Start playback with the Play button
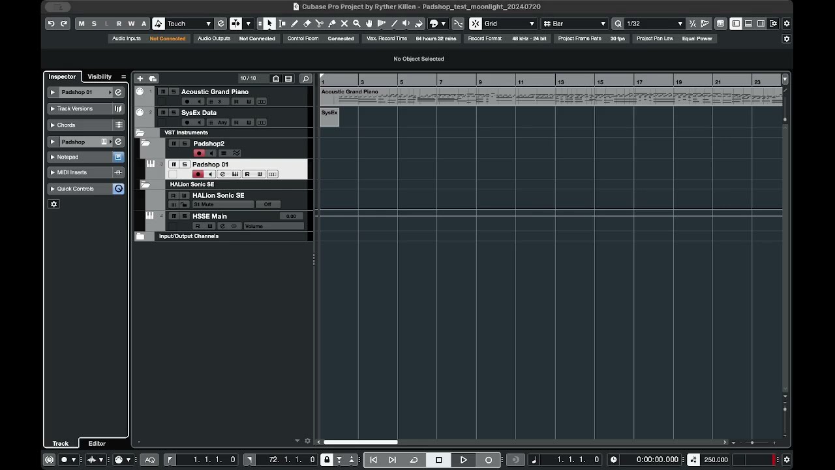 pos(464,460)
